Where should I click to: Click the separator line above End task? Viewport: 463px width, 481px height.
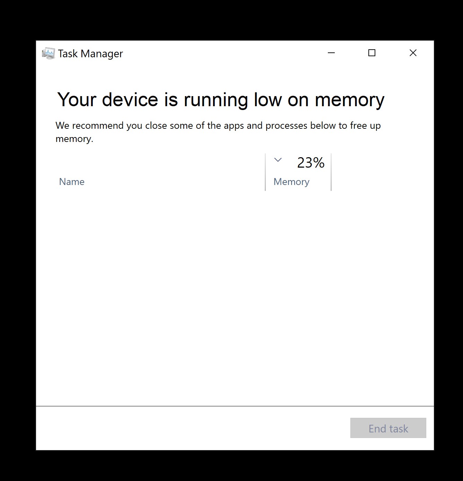235,406
